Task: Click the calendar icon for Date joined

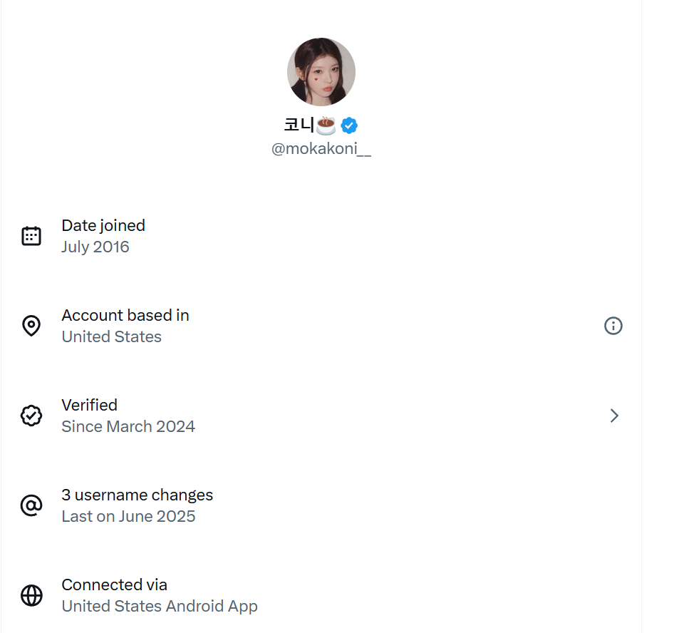Action: tap(31, 236)
